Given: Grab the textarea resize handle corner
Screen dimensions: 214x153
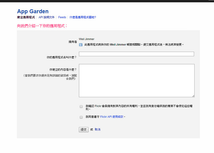Looking at the screenshot, I should tap(193, 96).
